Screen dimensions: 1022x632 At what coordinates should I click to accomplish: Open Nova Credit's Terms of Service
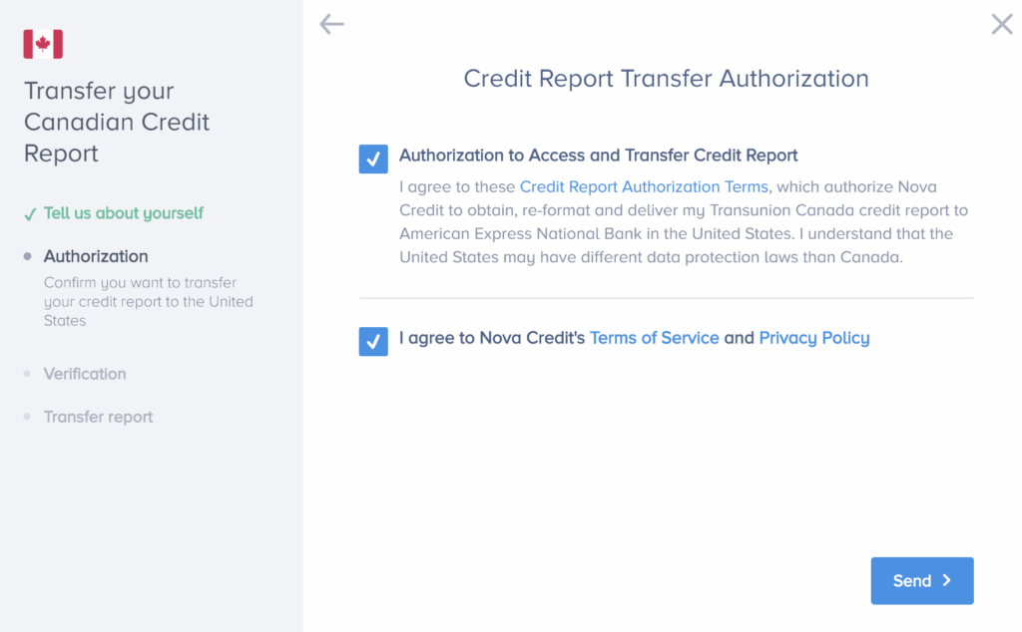(654, 338)
